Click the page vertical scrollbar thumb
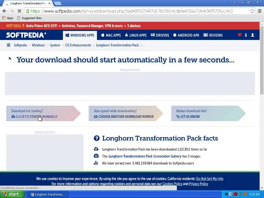Viewport: 264px width, 198px height. coord(262,61)
